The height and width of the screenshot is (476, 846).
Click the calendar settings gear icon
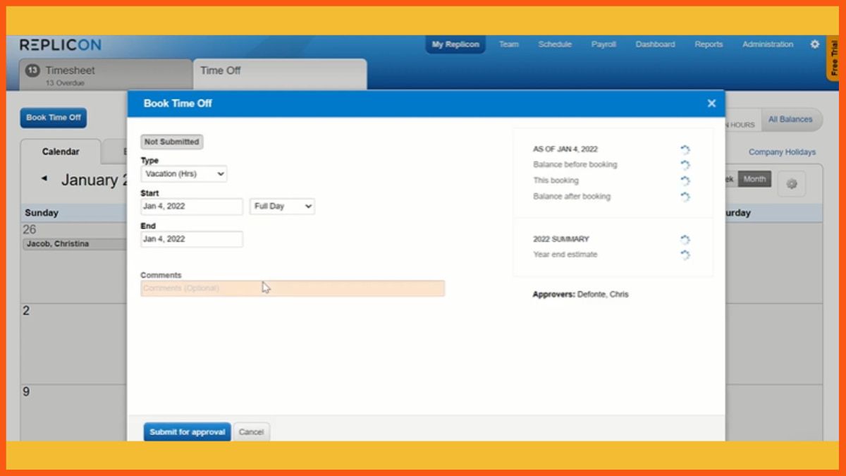pyautogui.click(x=791, y=184)
